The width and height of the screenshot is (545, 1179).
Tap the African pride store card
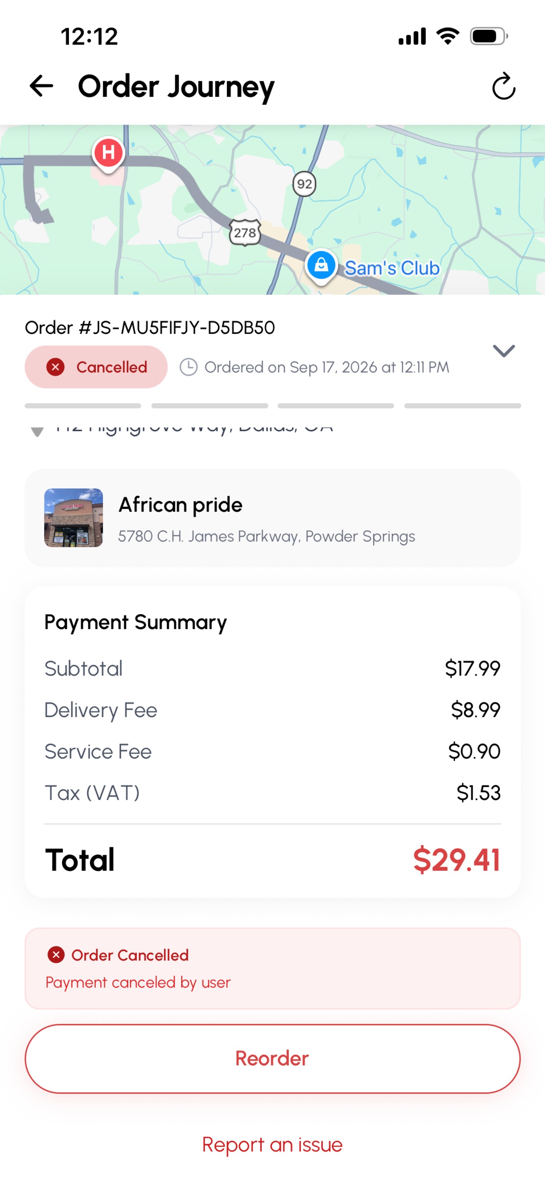(x=272, y=518)
